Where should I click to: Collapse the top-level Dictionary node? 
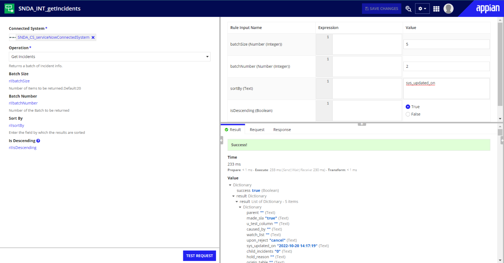point(230,185)
